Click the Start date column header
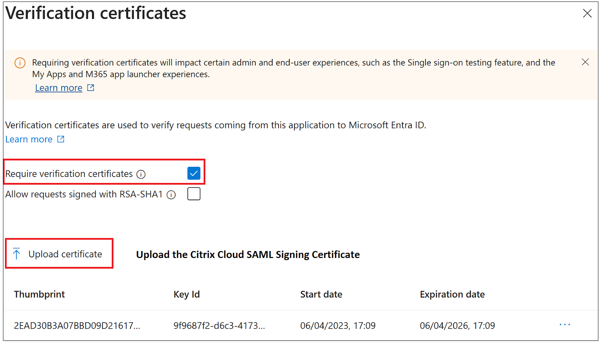 point(321,294)
